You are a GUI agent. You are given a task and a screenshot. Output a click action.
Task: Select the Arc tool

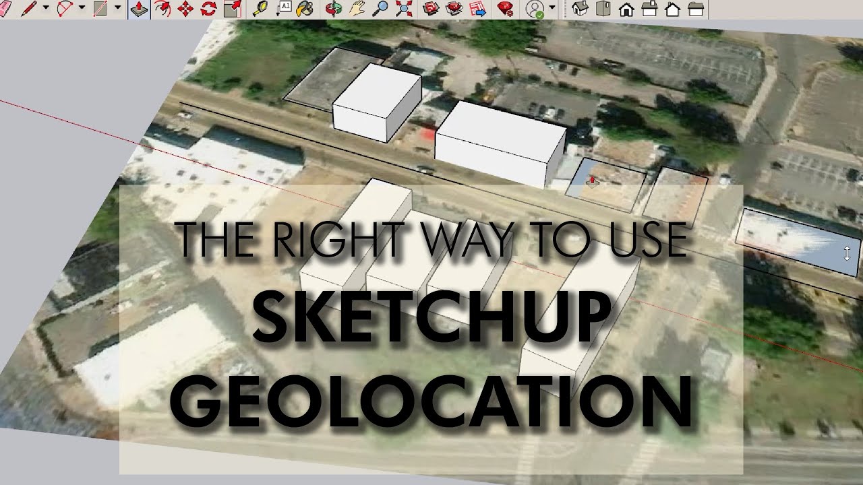[65, 9]
